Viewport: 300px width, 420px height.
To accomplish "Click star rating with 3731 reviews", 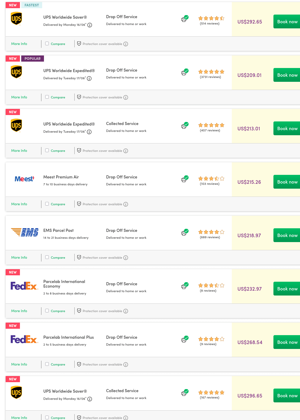I will point(211,72).
